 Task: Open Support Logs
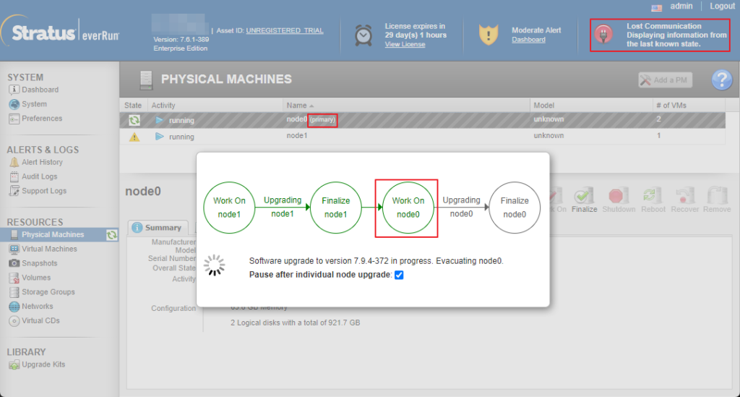44,191
